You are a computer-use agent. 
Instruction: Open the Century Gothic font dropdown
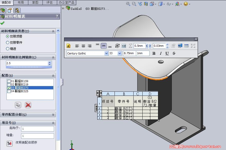(106, 53)
